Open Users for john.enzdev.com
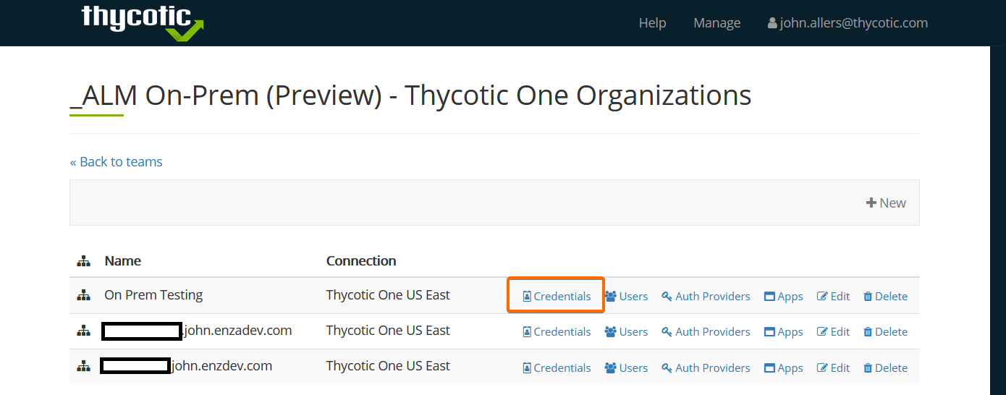 tap(626, 368)
